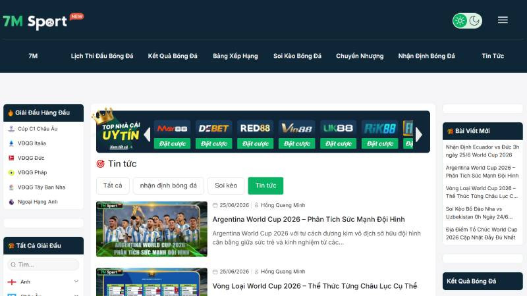This screenshot has height=296, width=527.
Task: Click the Bài Viết Mới header icon
Action: click(450, 131)
